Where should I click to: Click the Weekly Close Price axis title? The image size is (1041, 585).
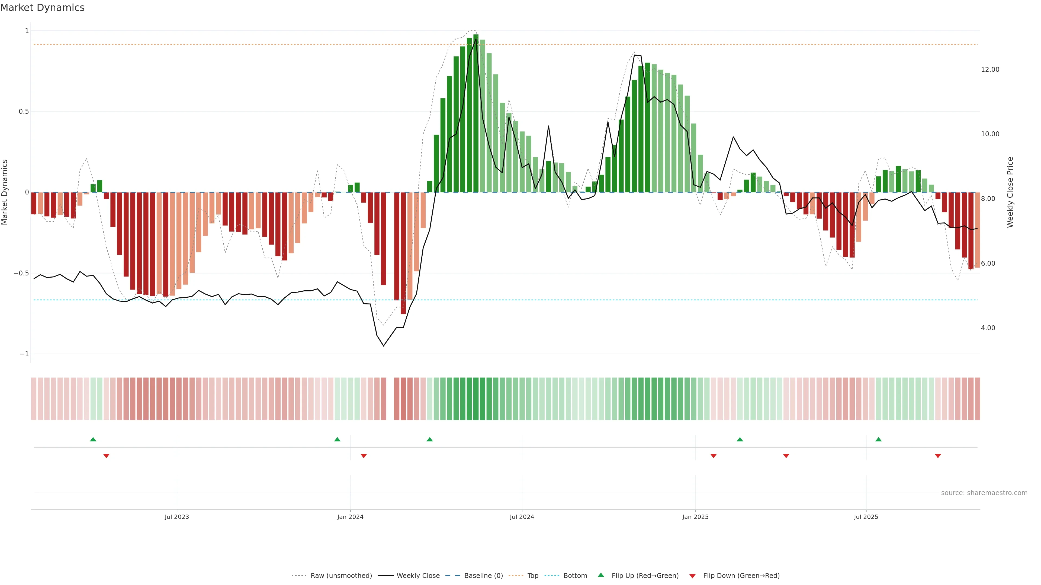tap(1010, 192)
